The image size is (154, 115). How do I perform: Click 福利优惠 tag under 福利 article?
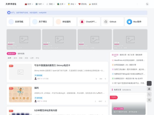38,98
